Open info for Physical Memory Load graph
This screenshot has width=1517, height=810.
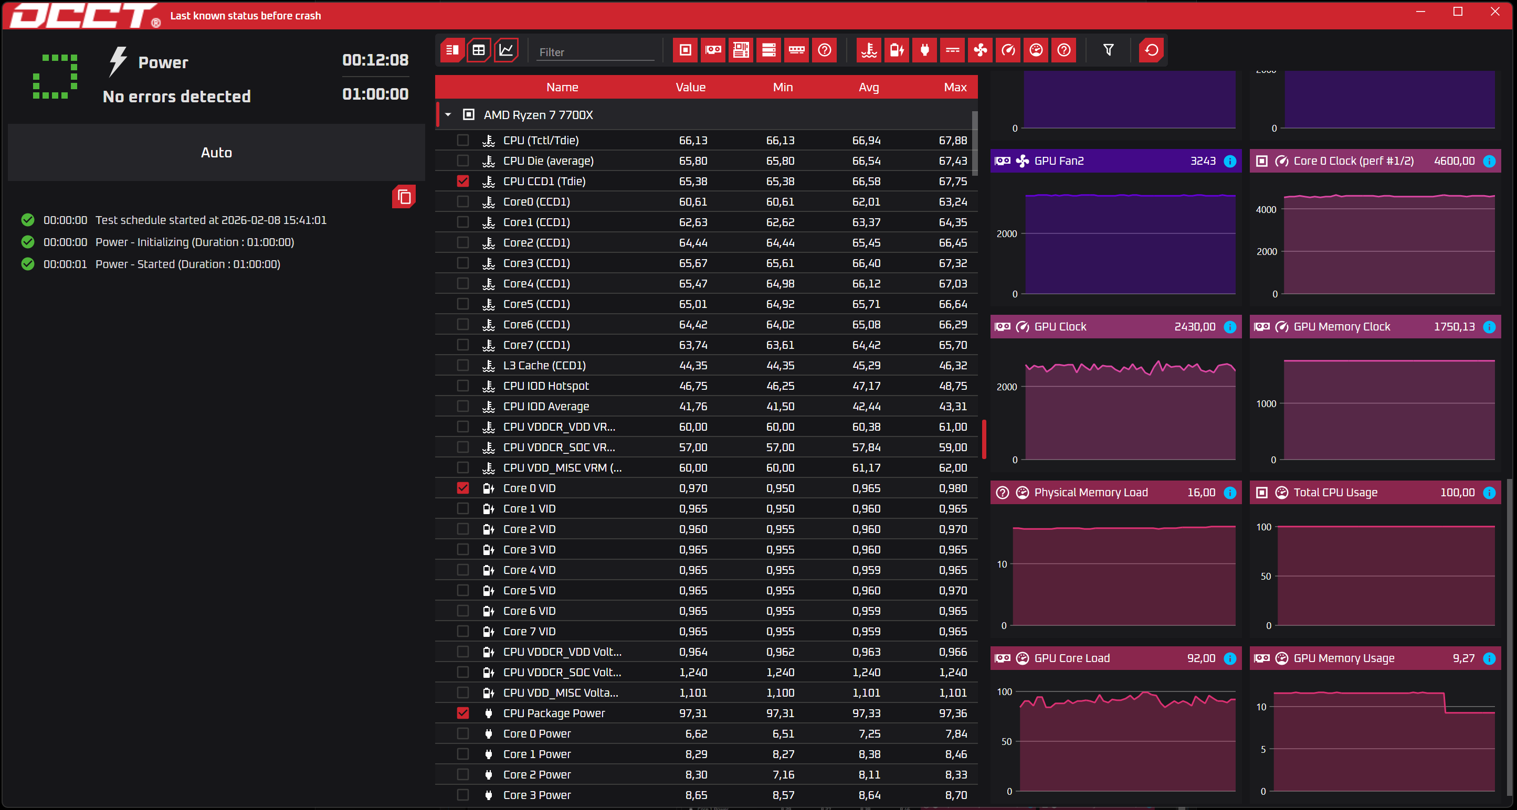click(x=1230, y=493)
